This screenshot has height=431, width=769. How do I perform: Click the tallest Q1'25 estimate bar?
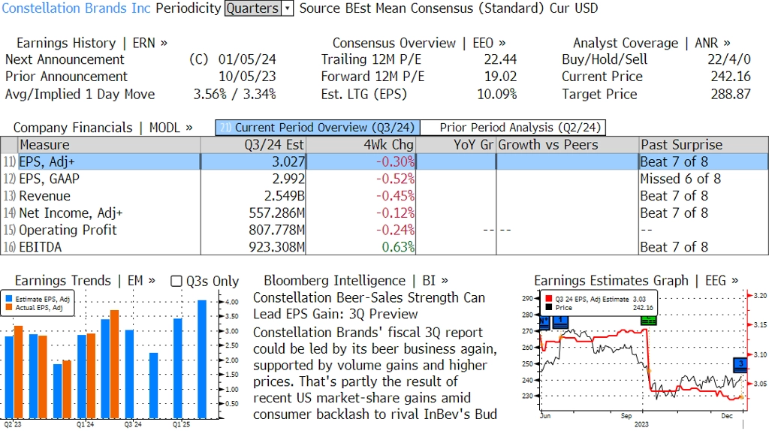pyautogui.click(x=201, y=360)
